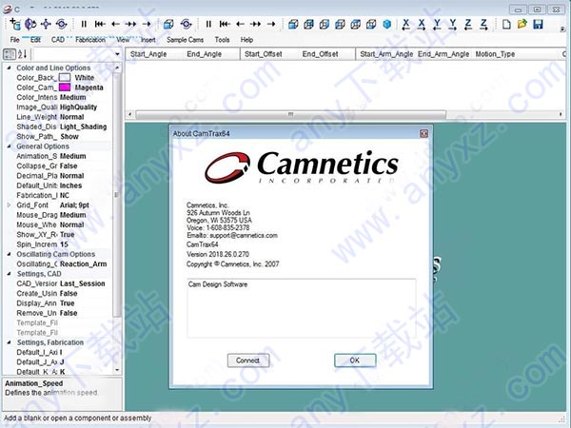This screenshot has height=428, width=571.
Task: Click the globe with arrow icon beside add component
Action: (x=30, y=25)
